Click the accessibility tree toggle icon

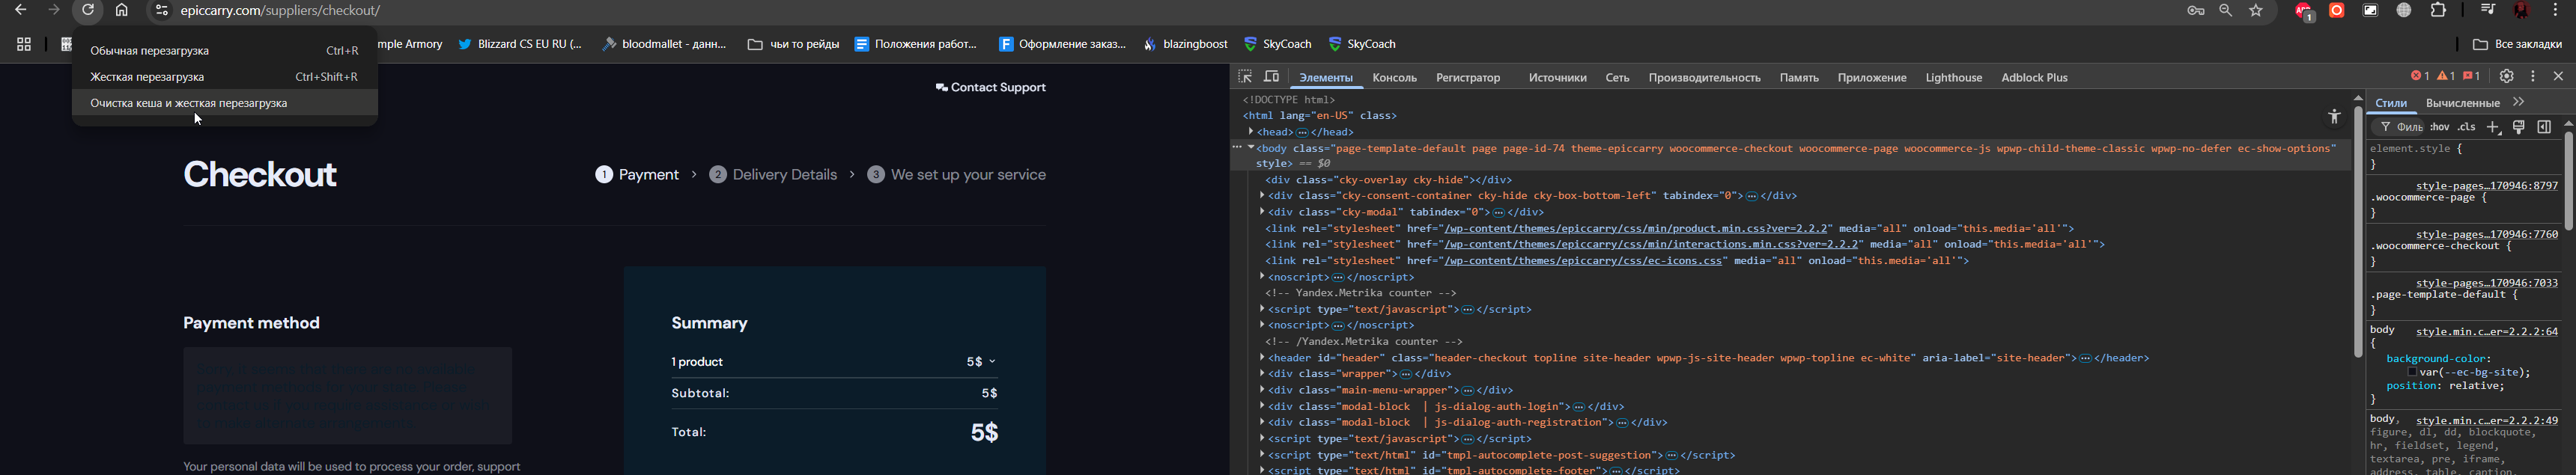(x=2334, y=117)
